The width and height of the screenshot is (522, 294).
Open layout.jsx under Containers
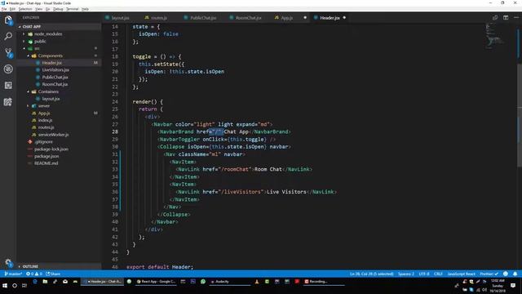pyautogui.click(x=51, y=99)
